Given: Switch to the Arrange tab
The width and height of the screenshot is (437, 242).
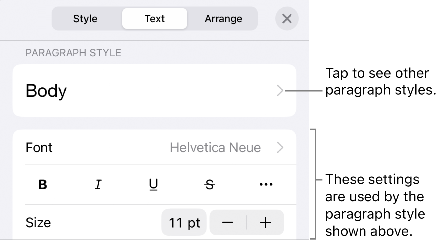Looking at the screenshot, I should pyautogui.click(x=223, y=19).
